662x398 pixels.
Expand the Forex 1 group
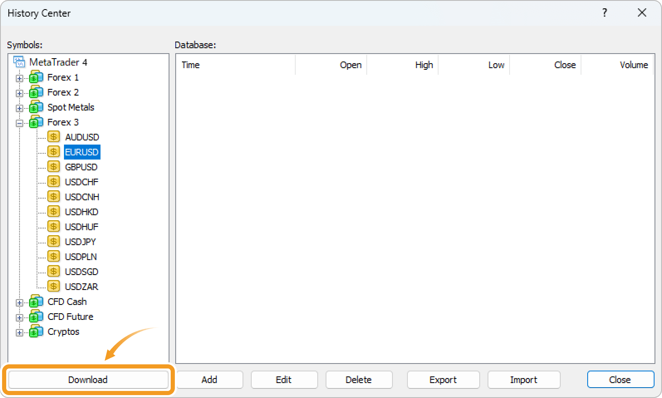pyautogui.click(x=20, y=78)
